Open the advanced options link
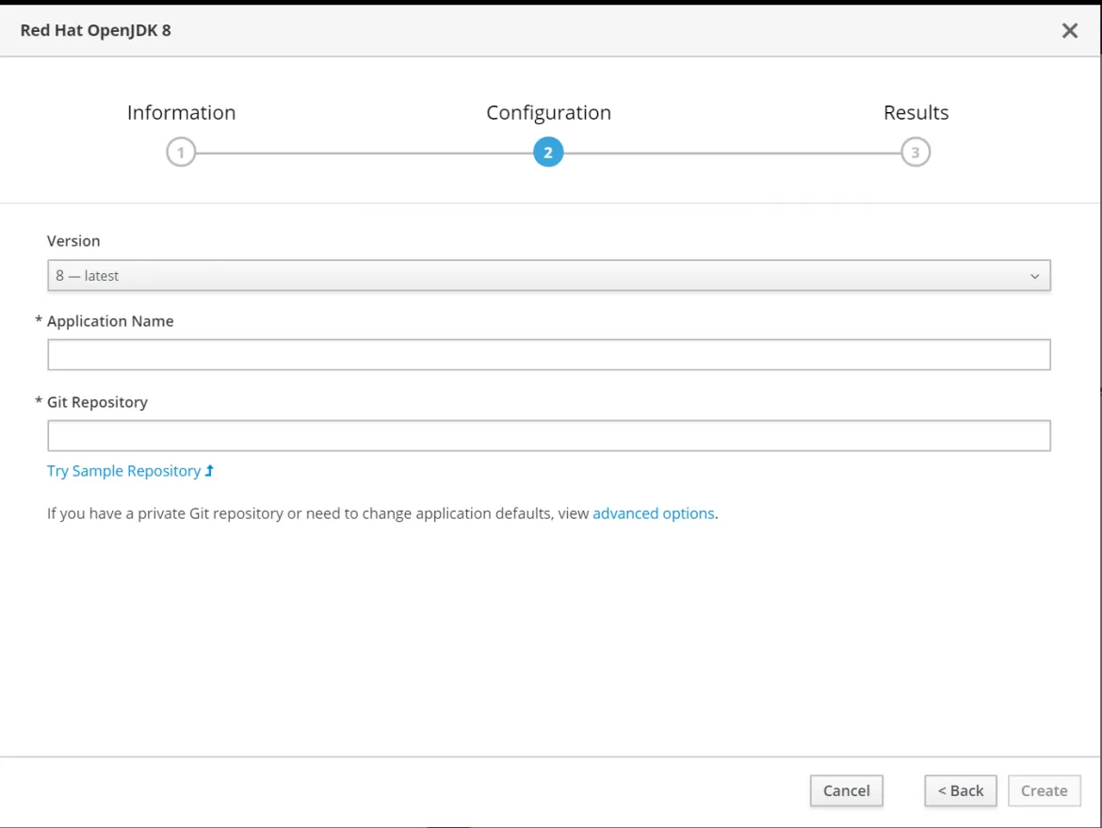The height and width of the screenshot is (828, 1102). click(653, 512)
